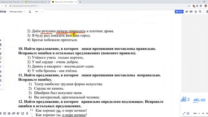The height and width of the screenshot is (117, 208).
Task: Click the heading of task 10
Action: [x=87, y=51]
